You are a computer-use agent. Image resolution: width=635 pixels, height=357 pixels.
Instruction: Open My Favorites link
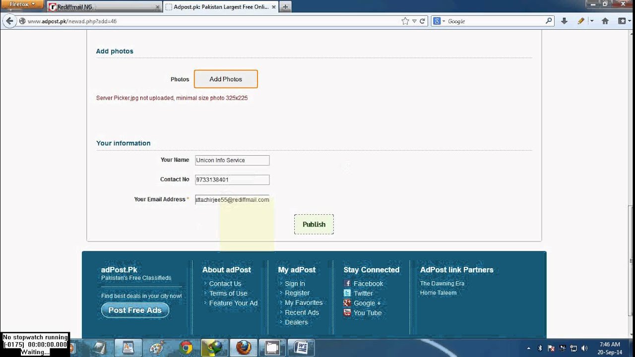[x=304, y=302]
